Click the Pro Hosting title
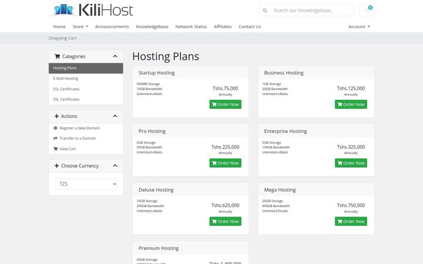Image resolution: width=423 pixels, height=264 pixels. (152, 131)
